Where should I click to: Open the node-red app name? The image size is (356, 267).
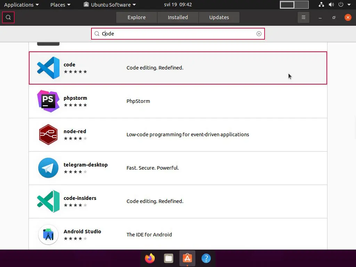pyautogui.click(x=75, y=131)
